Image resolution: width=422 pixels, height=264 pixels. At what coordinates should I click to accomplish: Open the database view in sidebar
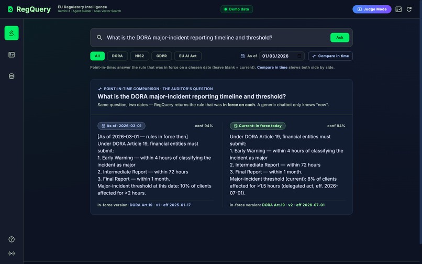tap(12, 76)
